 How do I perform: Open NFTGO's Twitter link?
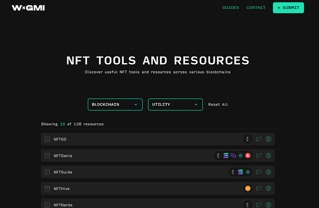[259, 139]
